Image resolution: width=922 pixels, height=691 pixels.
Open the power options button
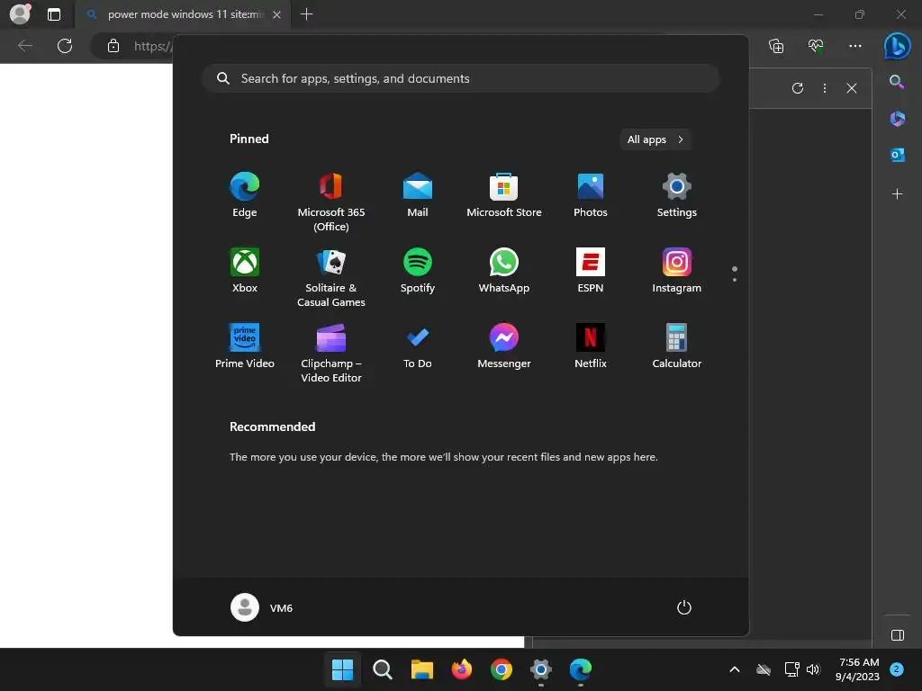pyautogui.click(x=684, y=607)
